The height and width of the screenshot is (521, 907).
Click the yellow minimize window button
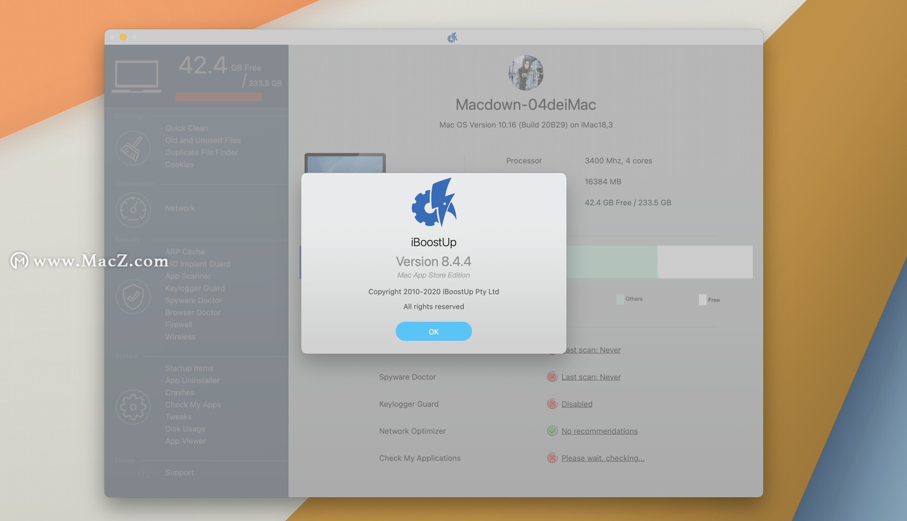click(123, 37)
